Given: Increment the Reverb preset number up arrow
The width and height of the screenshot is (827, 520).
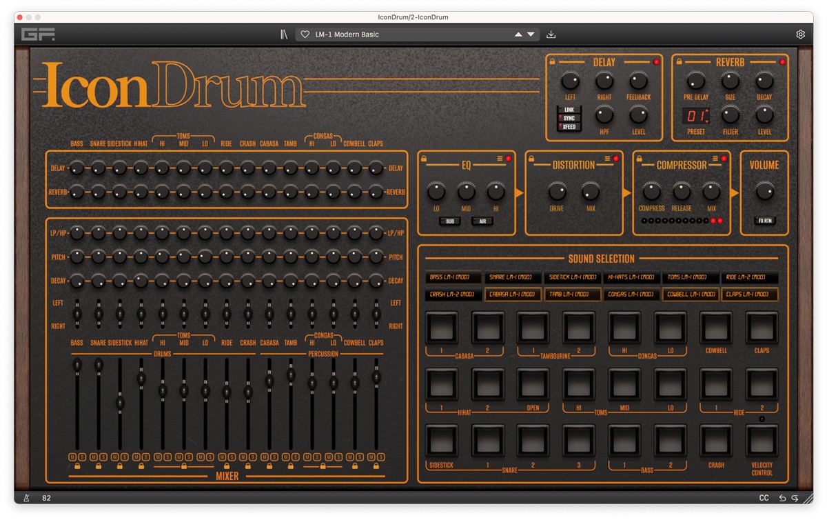Looking at the screenshot, I should click(707, 110).
